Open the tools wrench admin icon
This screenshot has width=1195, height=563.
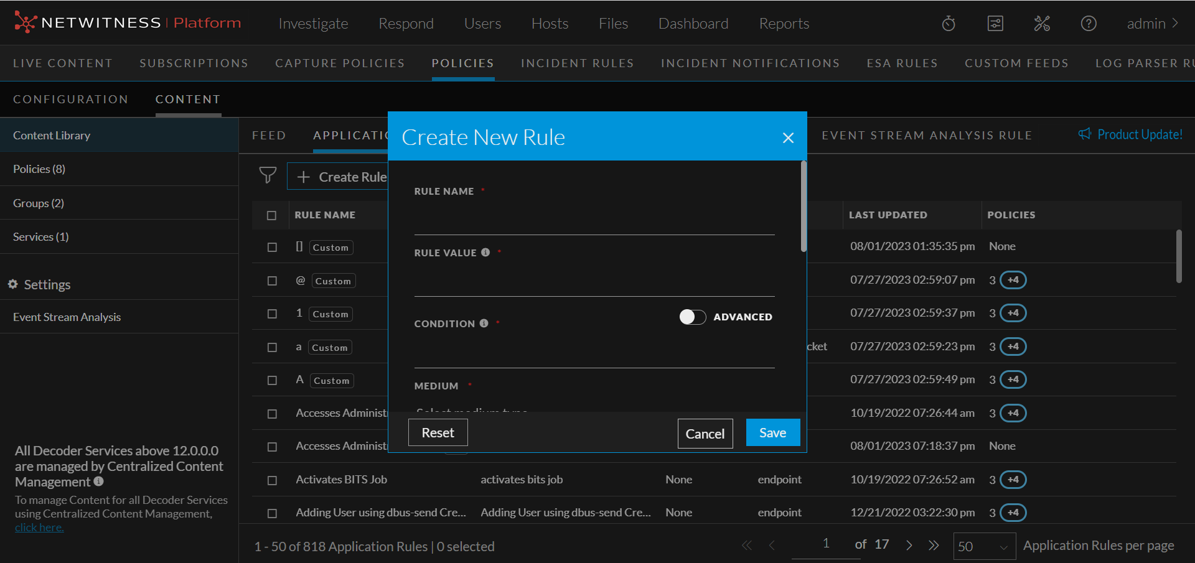click(x=1042, y=24)
